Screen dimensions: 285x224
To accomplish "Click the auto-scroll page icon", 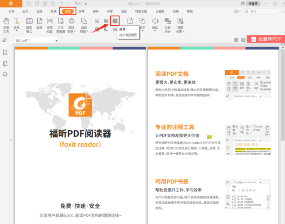I will [130, 21].
